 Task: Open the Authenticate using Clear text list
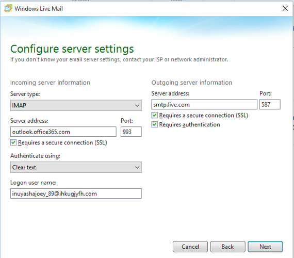pyautogui.click(x=76, y=167)
